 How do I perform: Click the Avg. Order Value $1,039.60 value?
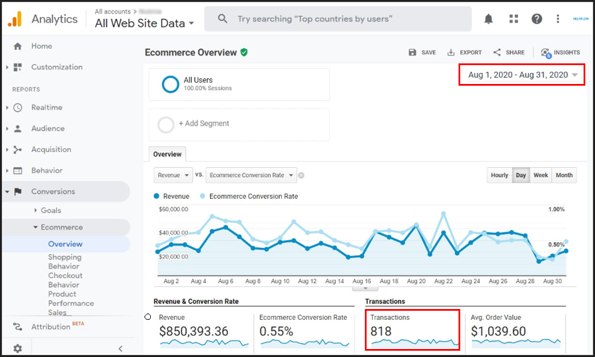coord(498,331)
